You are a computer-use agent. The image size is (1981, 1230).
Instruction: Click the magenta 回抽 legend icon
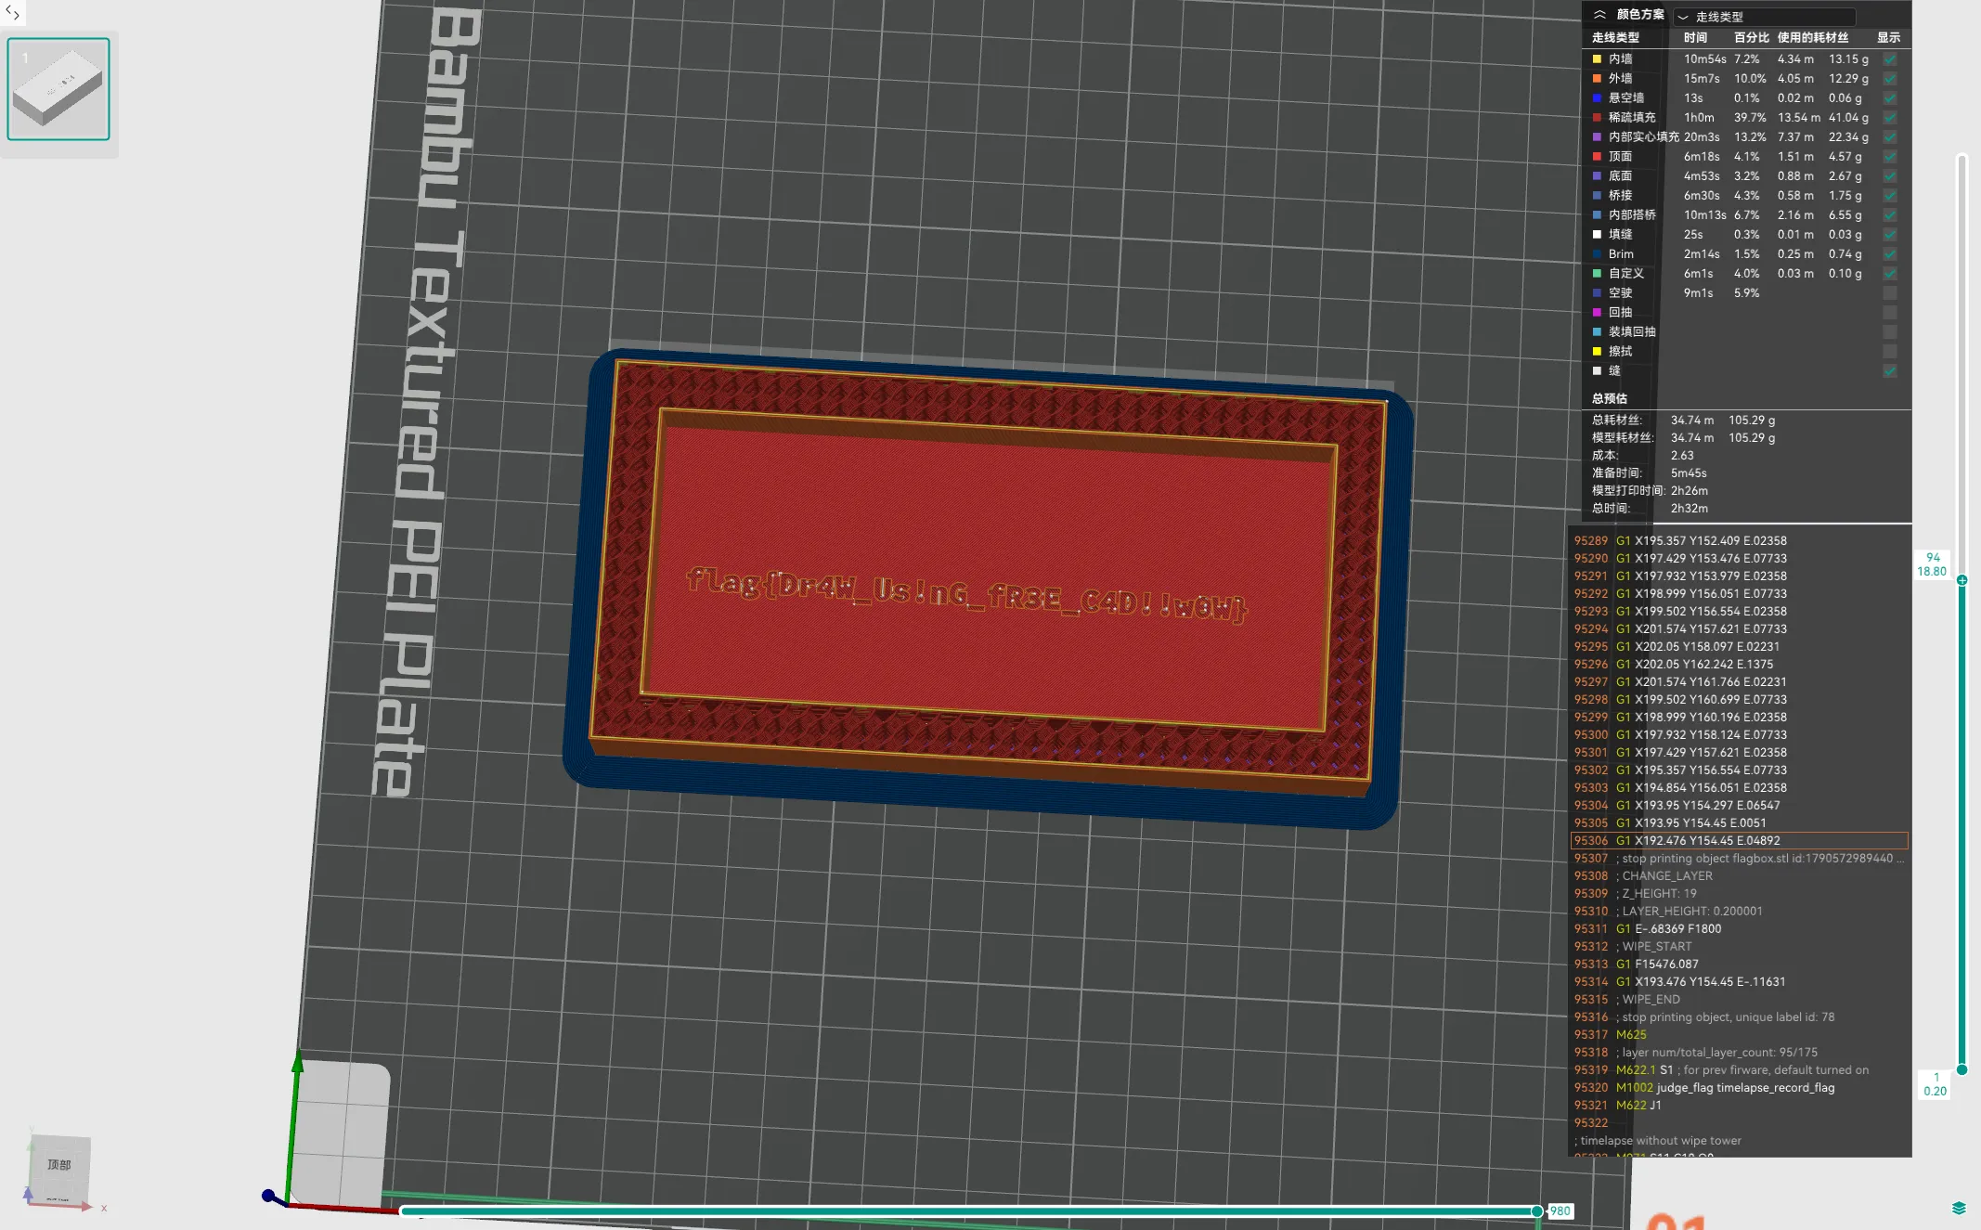click(1596, 312)
